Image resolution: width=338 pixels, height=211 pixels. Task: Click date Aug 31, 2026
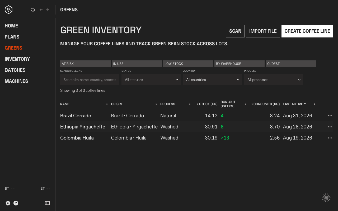(x=298, y=116)
